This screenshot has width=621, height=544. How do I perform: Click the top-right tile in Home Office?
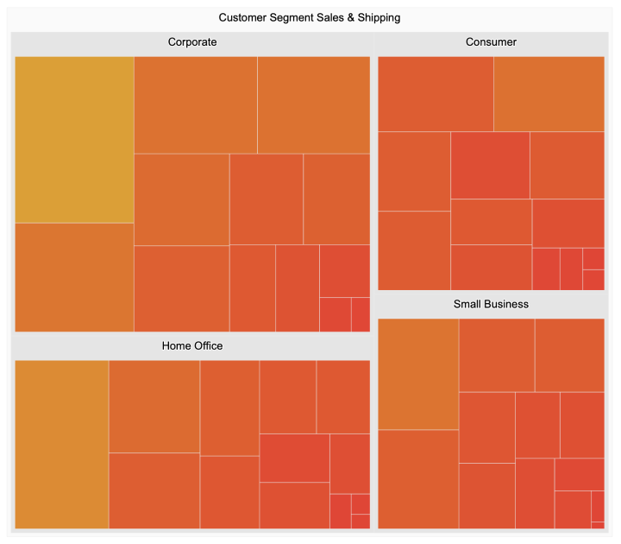point(342,396)
